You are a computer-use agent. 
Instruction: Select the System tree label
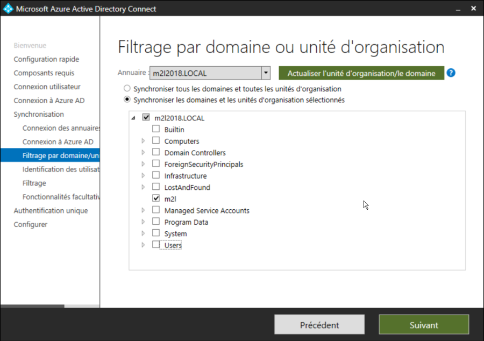click(x=176, y=234)
